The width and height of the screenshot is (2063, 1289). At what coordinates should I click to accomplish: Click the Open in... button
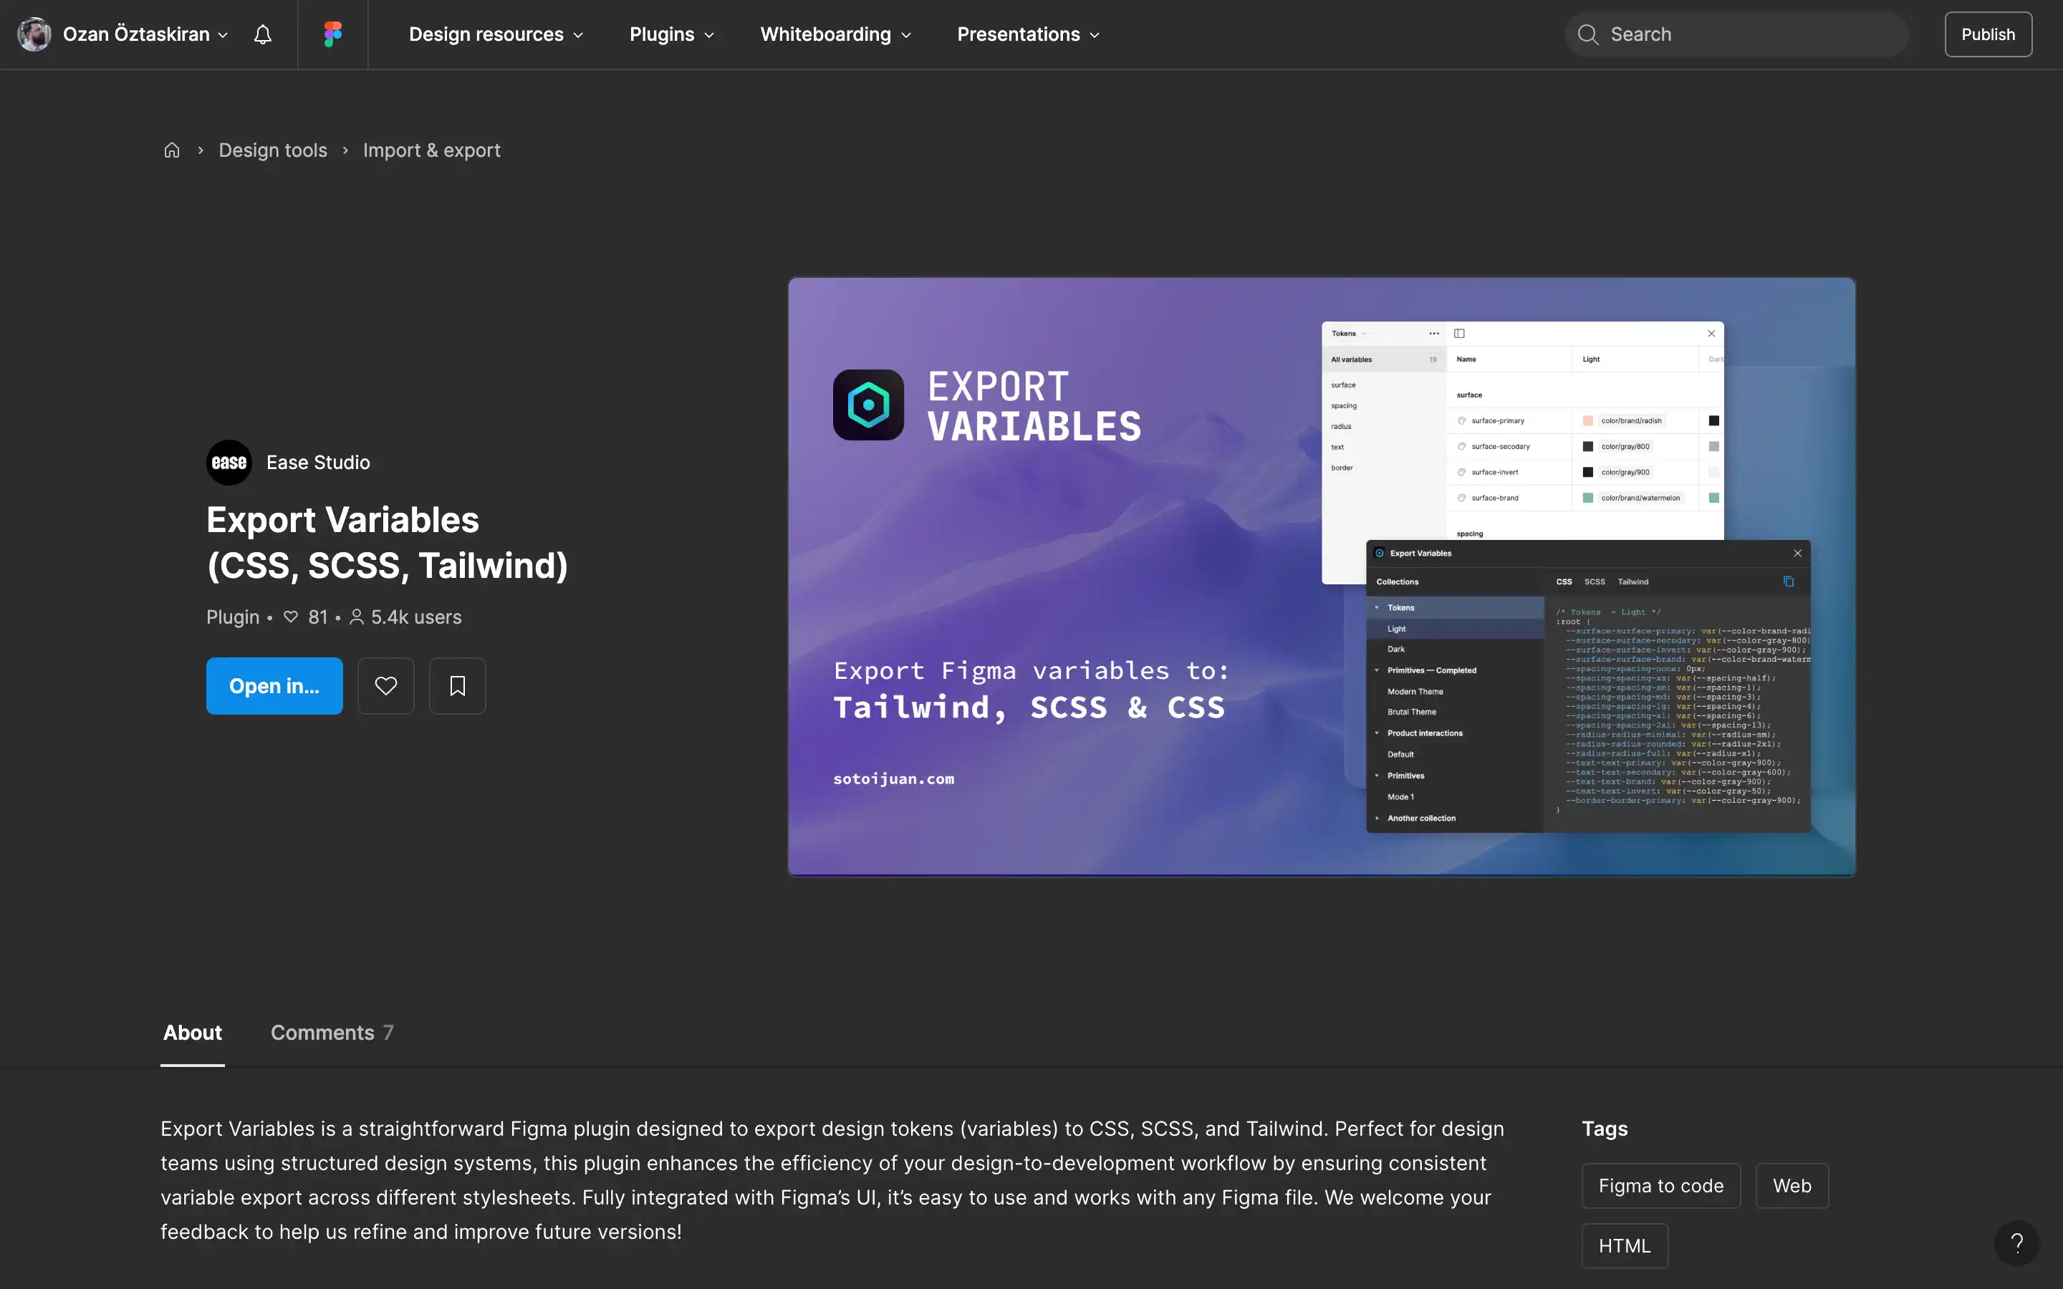pyautogui.click(x=274, y=685)
